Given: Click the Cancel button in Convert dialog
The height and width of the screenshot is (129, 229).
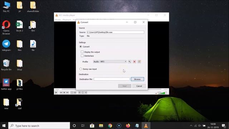Looking at the screenshot, I should click(x=139, y=86).
